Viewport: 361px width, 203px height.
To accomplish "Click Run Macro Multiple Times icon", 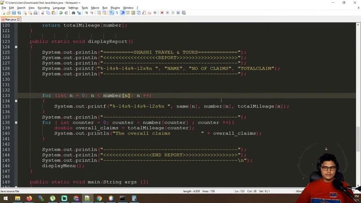I will pos(178,12).
